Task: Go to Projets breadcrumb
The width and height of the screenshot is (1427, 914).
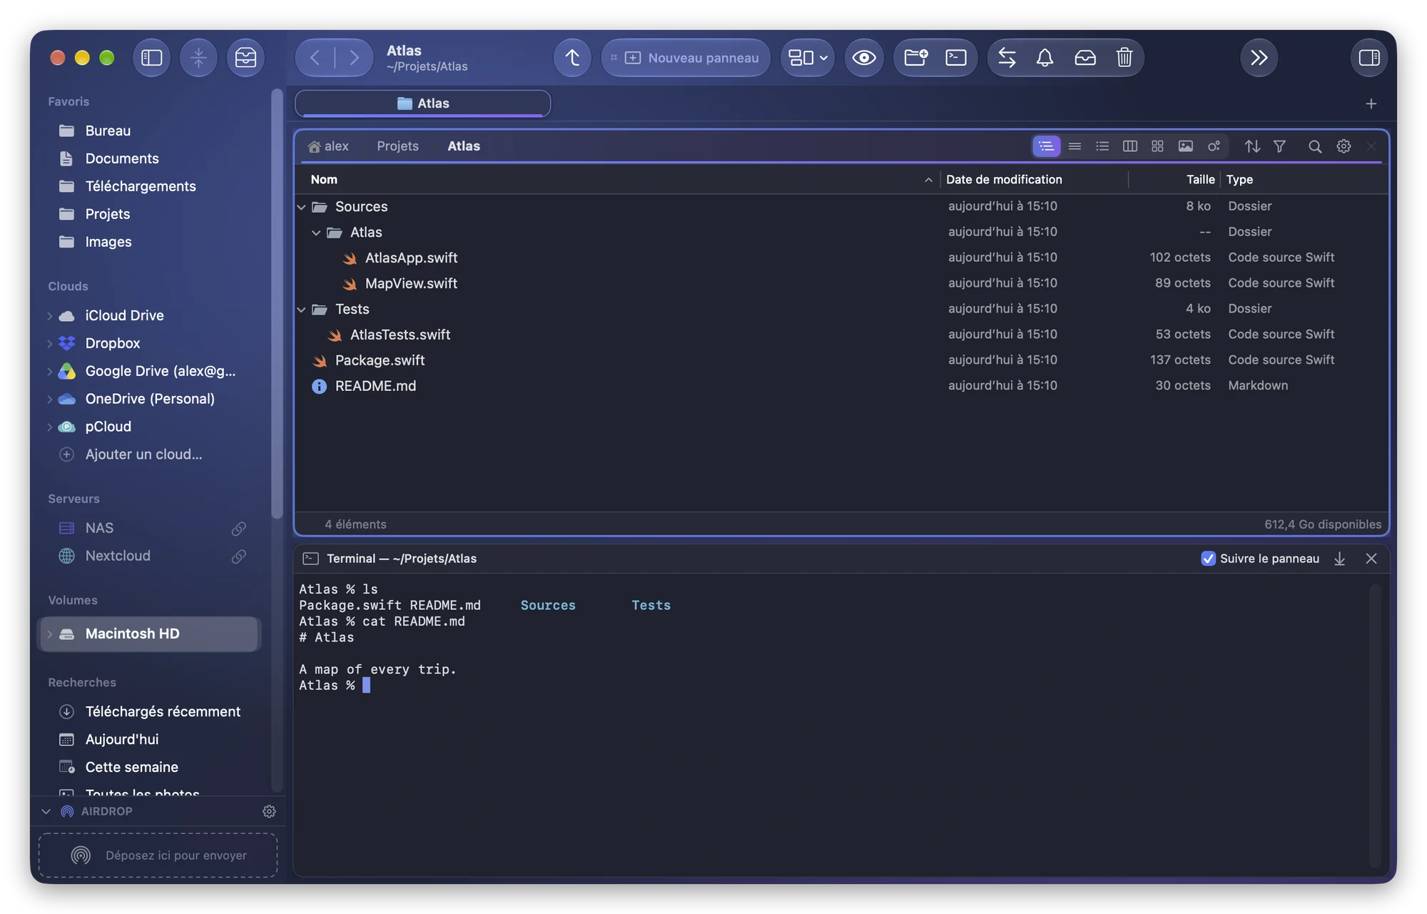Action: [x=397, y=146]
